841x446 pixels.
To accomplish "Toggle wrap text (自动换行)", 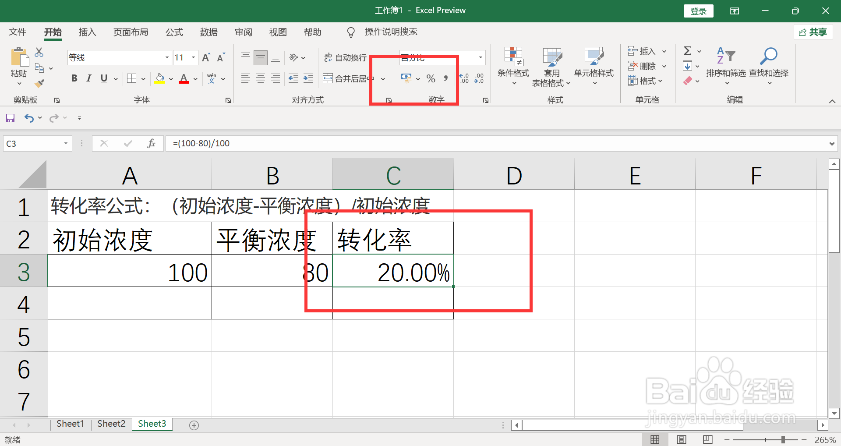I will click(345, 57).
